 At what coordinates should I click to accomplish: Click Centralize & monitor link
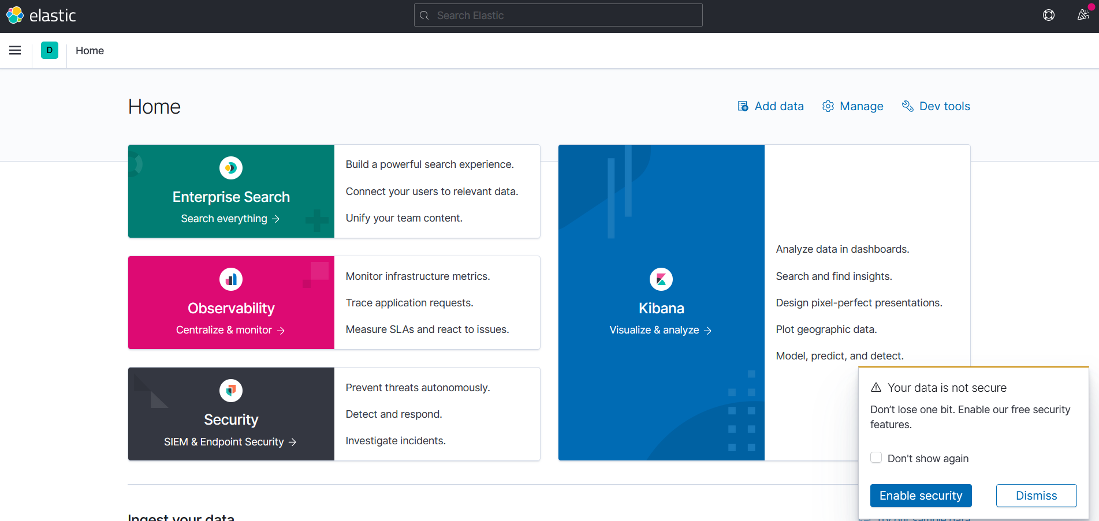[230, 330]
